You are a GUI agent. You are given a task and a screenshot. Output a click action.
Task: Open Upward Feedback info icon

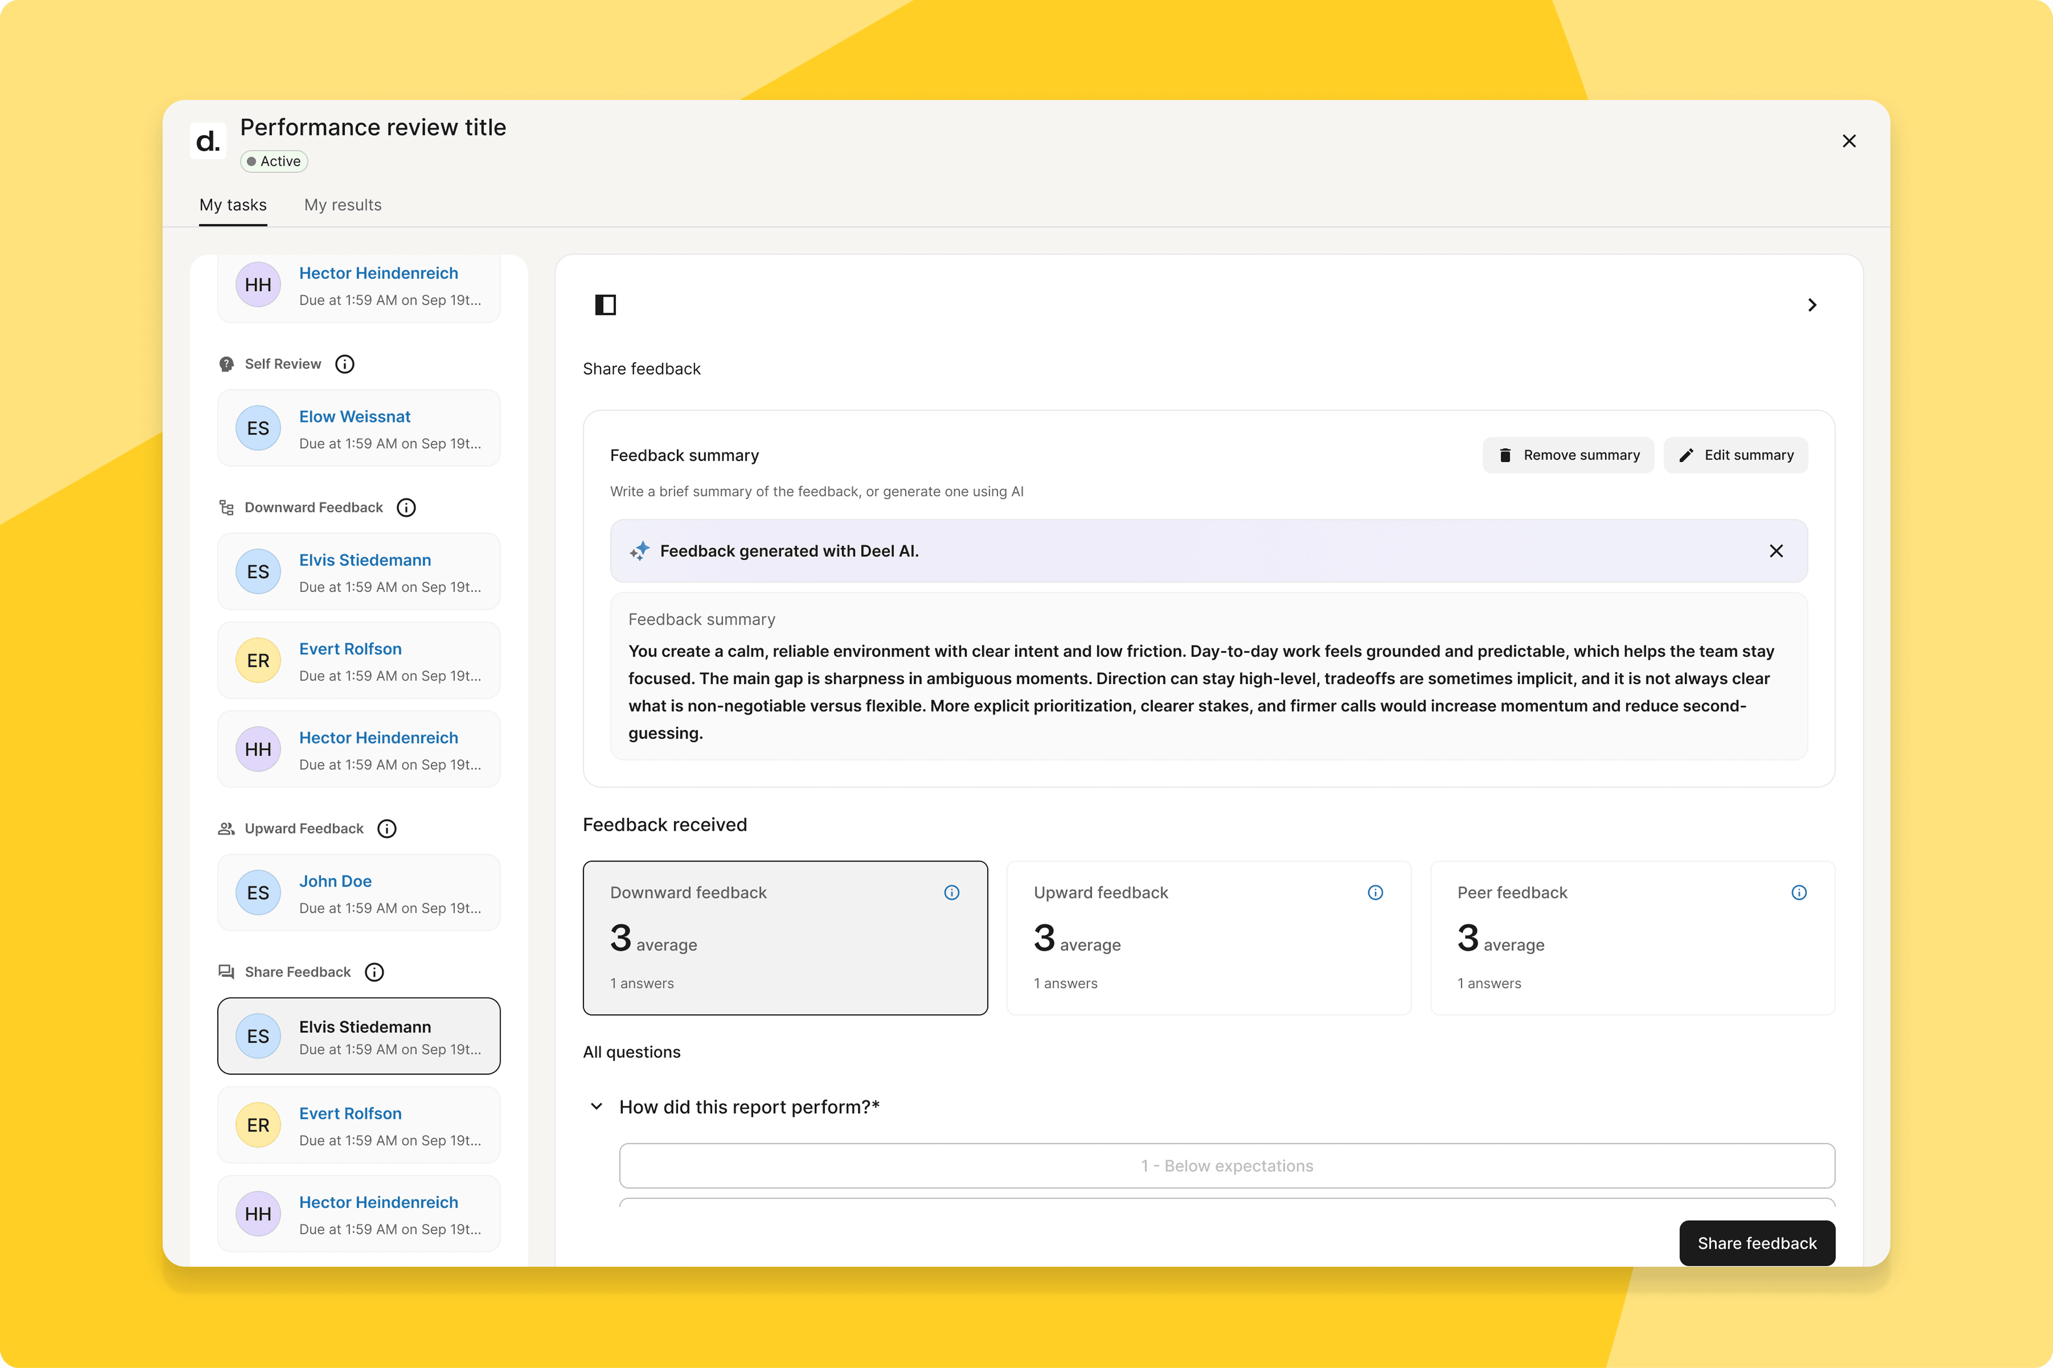387,829
